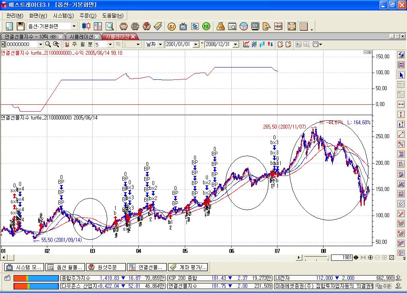407x293 pixels.
Task: Select the vertical line drawing tool
Action: (x=401, y=114)
